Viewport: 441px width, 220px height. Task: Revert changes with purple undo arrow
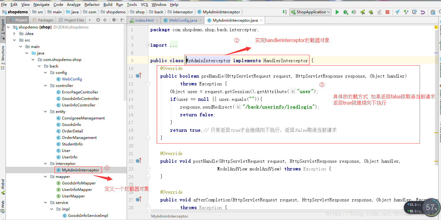pyautogui.click(x=423, y=12)
